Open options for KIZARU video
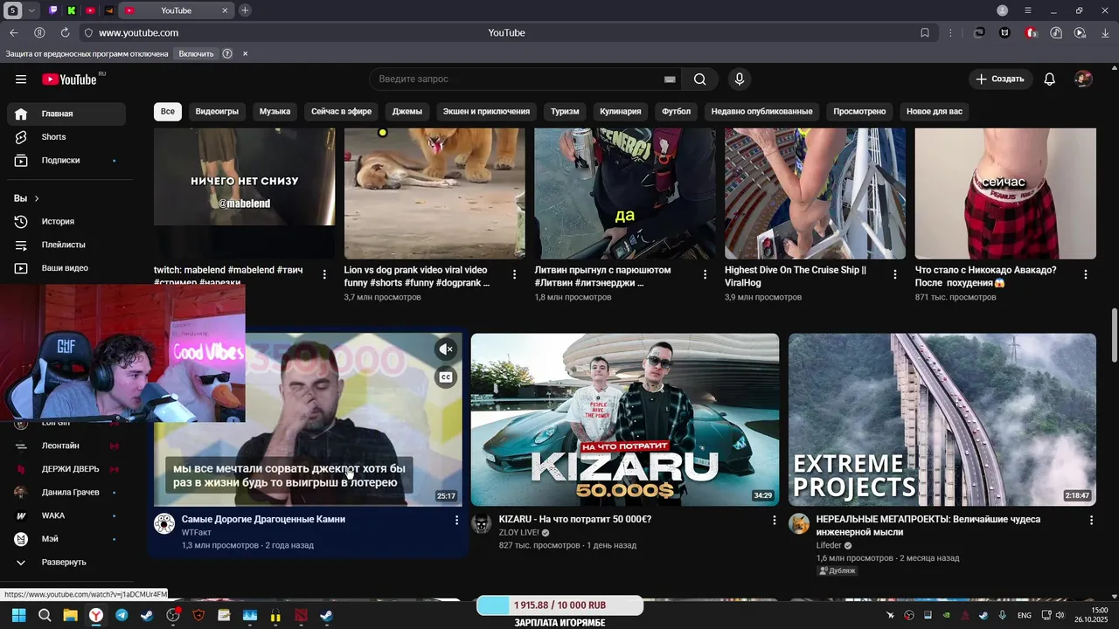 [773, 520]
